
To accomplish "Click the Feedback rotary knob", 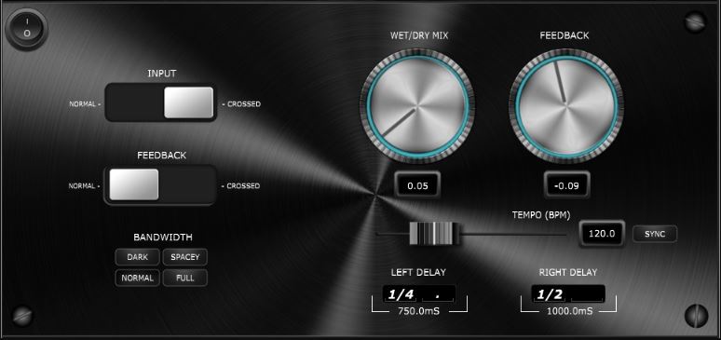I will point(566,107).
